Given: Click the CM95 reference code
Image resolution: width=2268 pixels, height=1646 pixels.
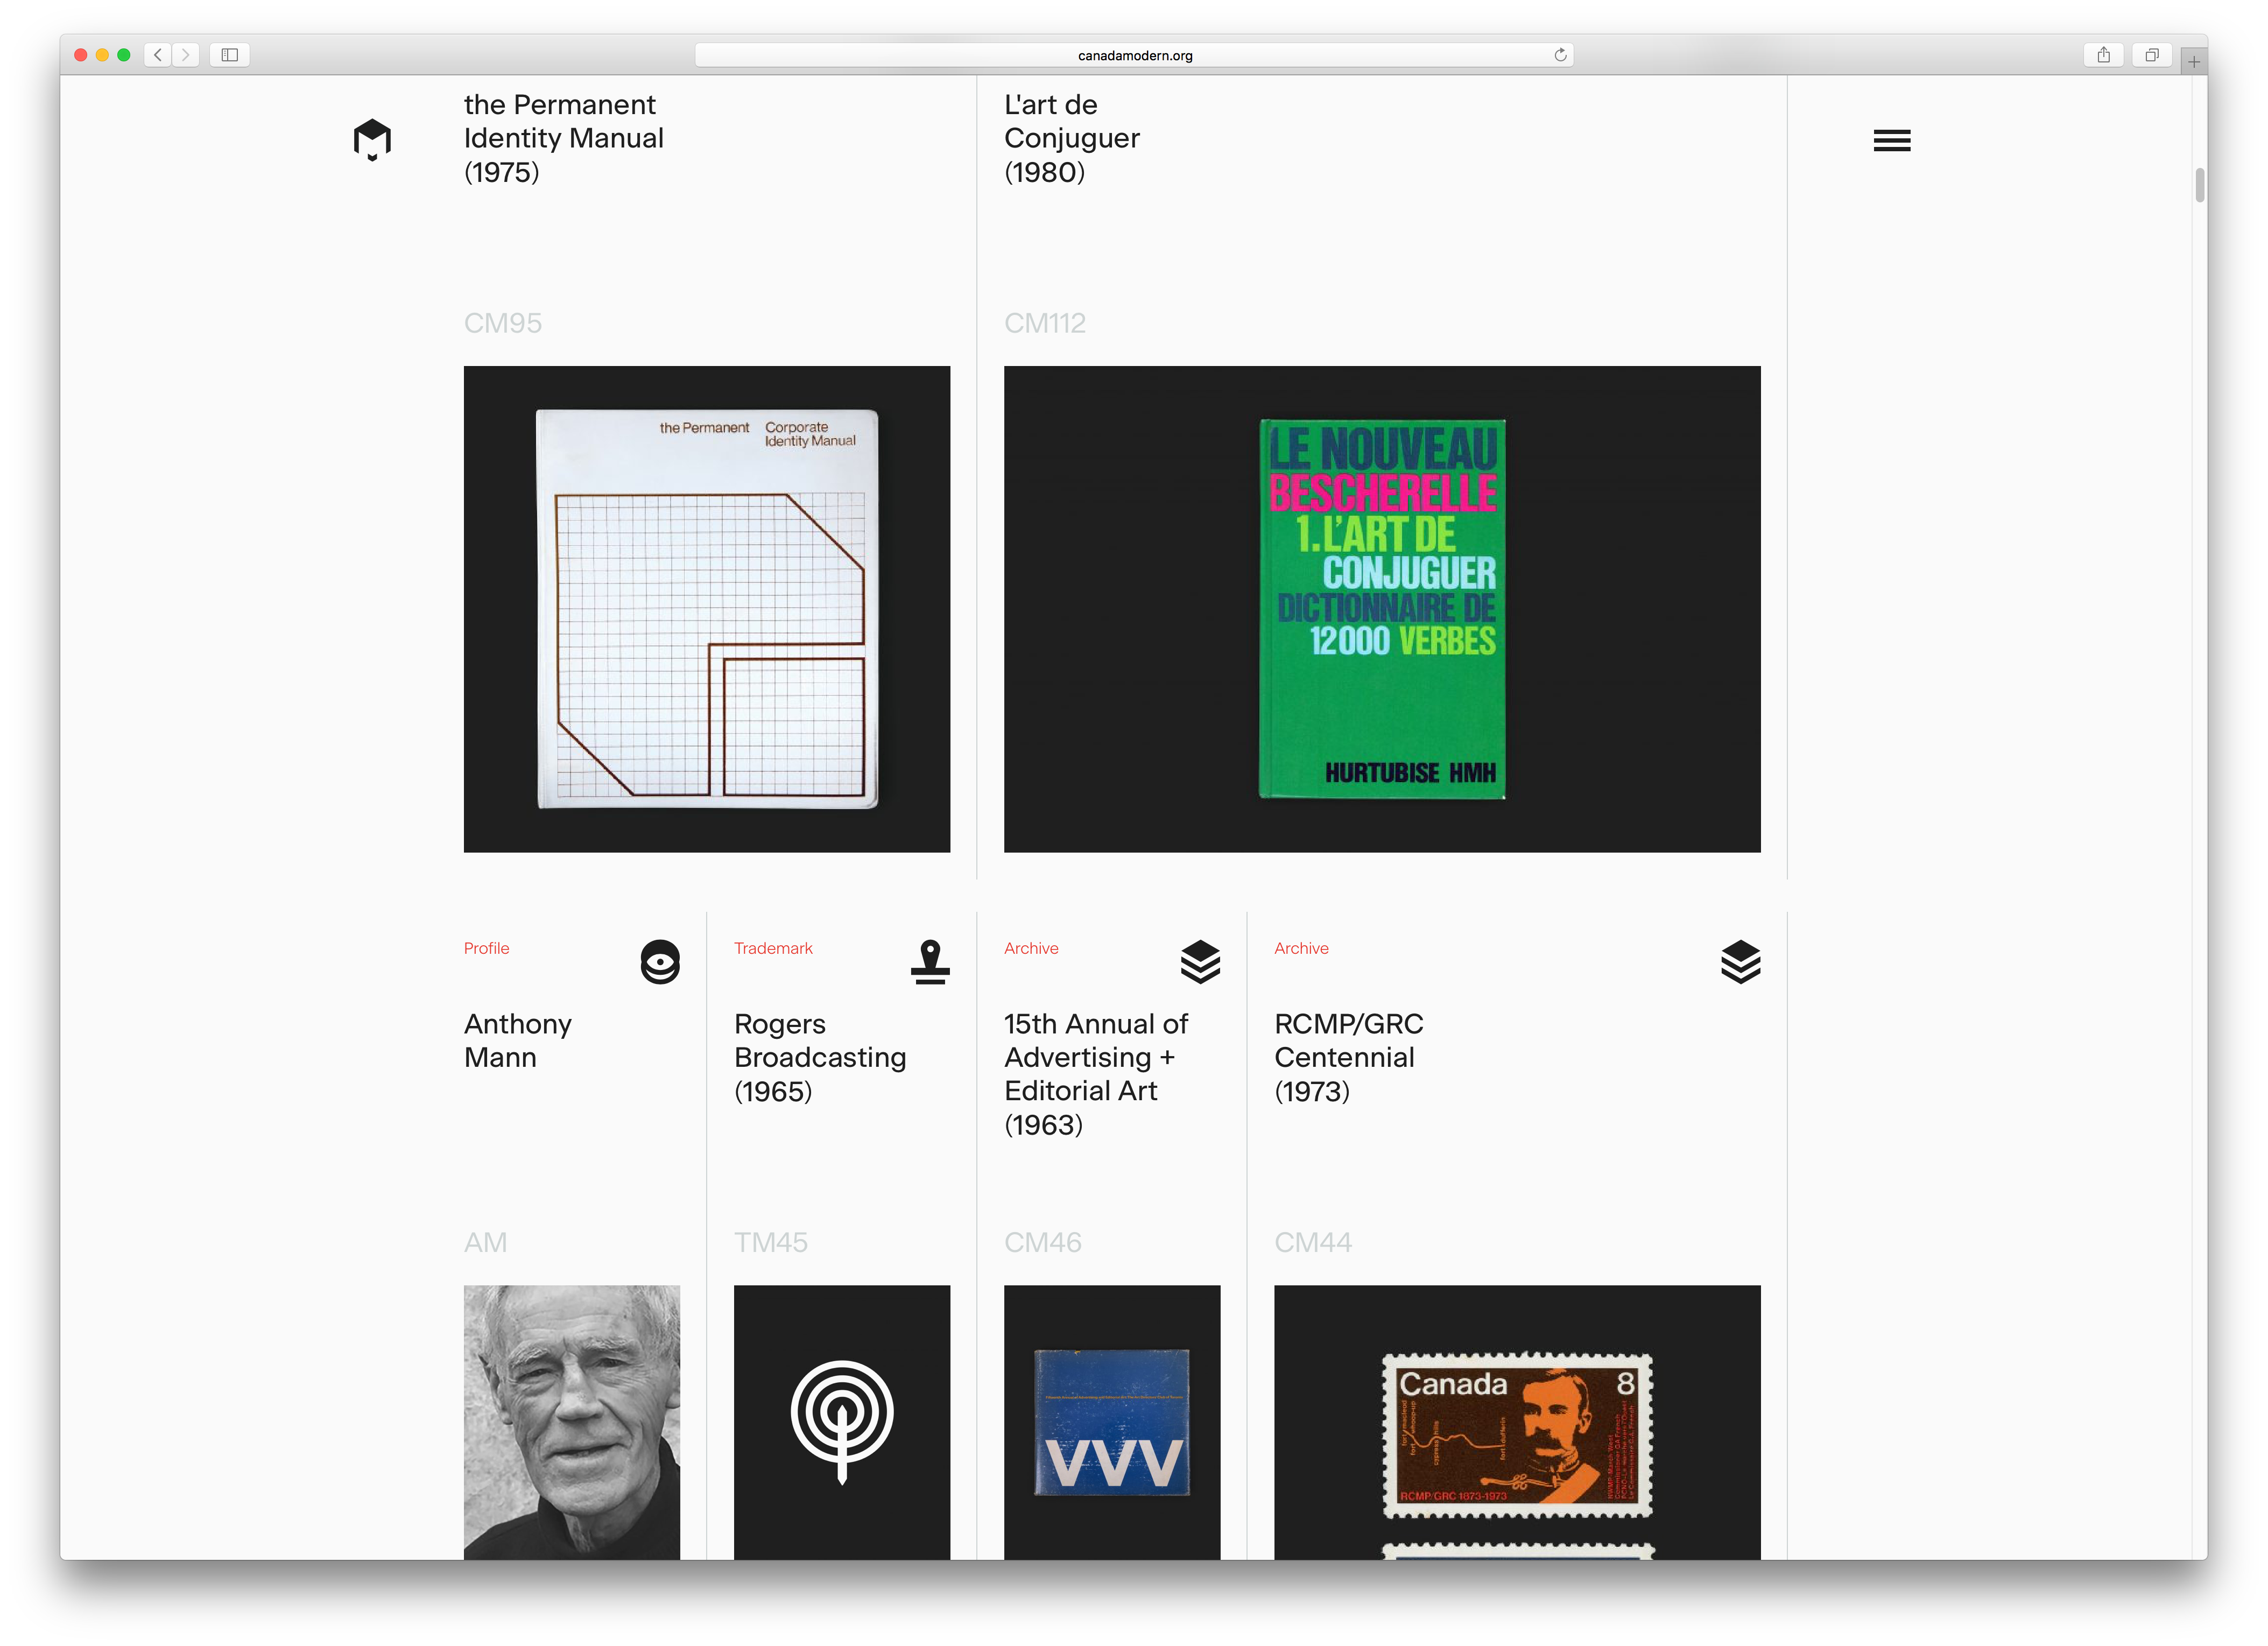Looking at the screenshot, I should [x=503, y=323].
